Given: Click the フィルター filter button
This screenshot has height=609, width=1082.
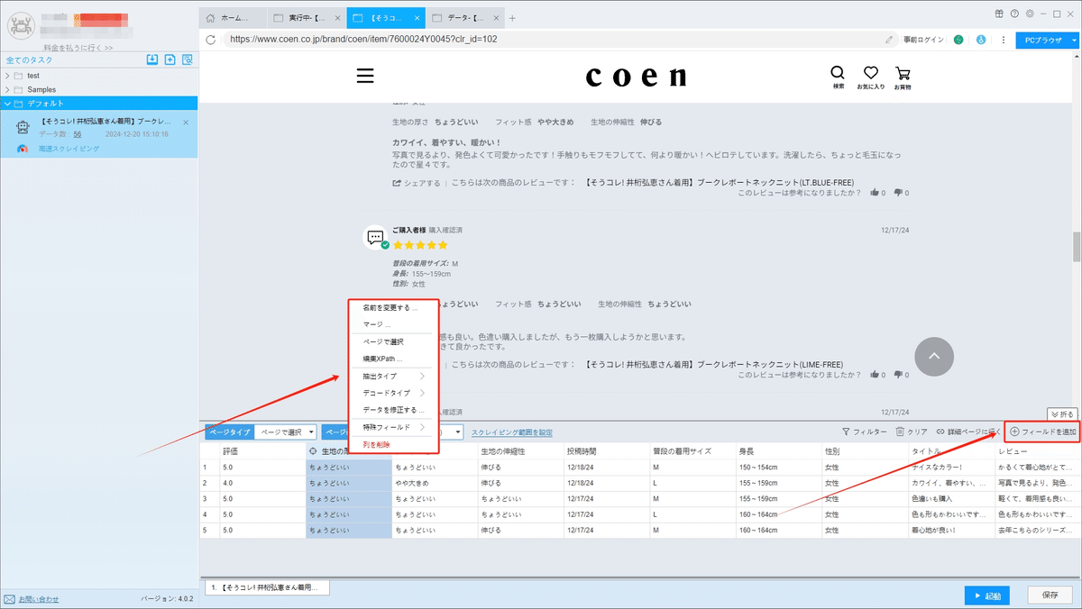Looking at the screenshot, I should [864, 432].
